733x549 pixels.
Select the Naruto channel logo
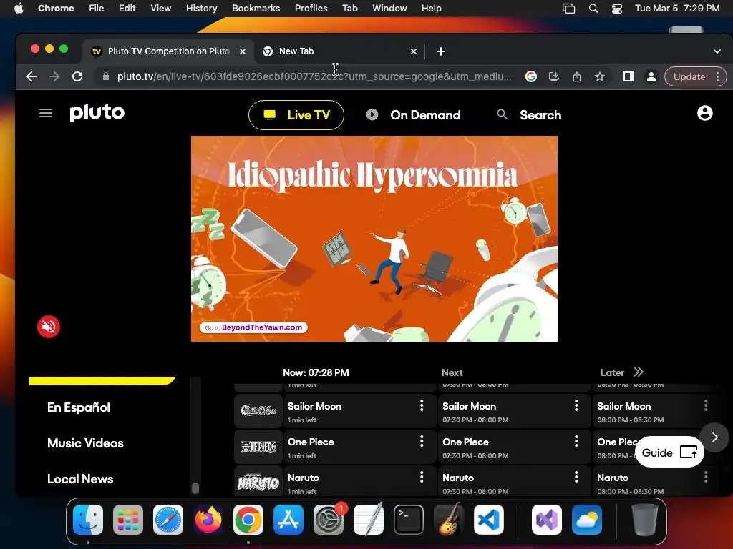click(x=258, y=482)
